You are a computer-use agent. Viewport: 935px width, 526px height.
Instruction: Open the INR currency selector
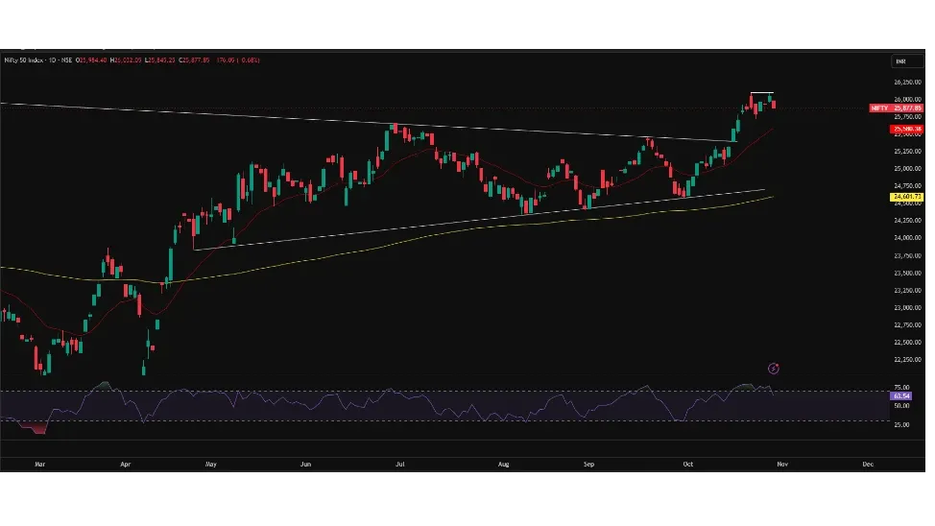click(906, 61)
